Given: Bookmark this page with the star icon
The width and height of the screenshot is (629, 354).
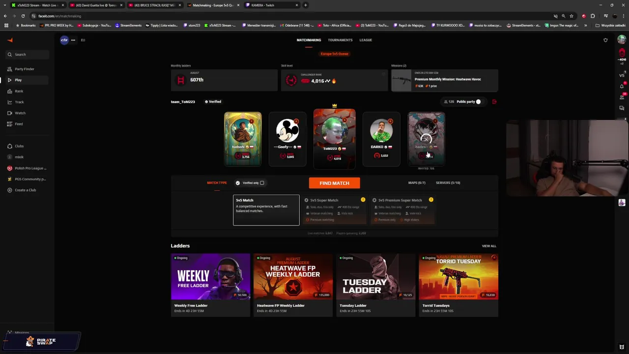Looking at the screenshot, I should [x=571, y=16].
